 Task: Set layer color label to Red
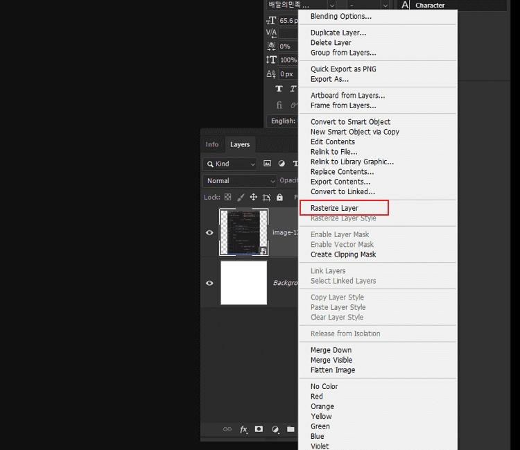378,397
